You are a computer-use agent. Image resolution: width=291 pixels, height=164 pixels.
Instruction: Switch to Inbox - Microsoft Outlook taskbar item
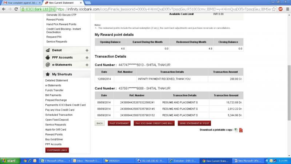point(87,161)
